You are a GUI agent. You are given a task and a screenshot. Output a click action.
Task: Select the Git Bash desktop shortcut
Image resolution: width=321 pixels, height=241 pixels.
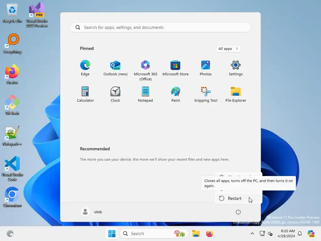[12, 105]
